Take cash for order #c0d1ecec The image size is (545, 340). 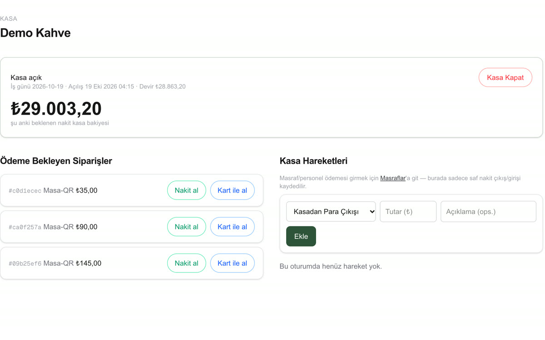(186, 190)
